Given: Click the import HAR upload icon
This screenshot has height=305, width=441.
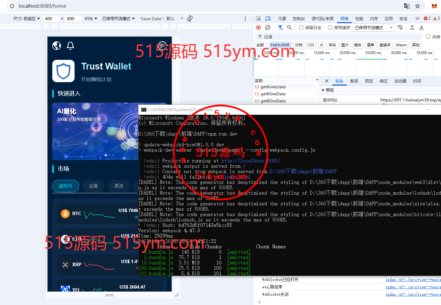Looking at the screenshot, I should tap(412, 28).
